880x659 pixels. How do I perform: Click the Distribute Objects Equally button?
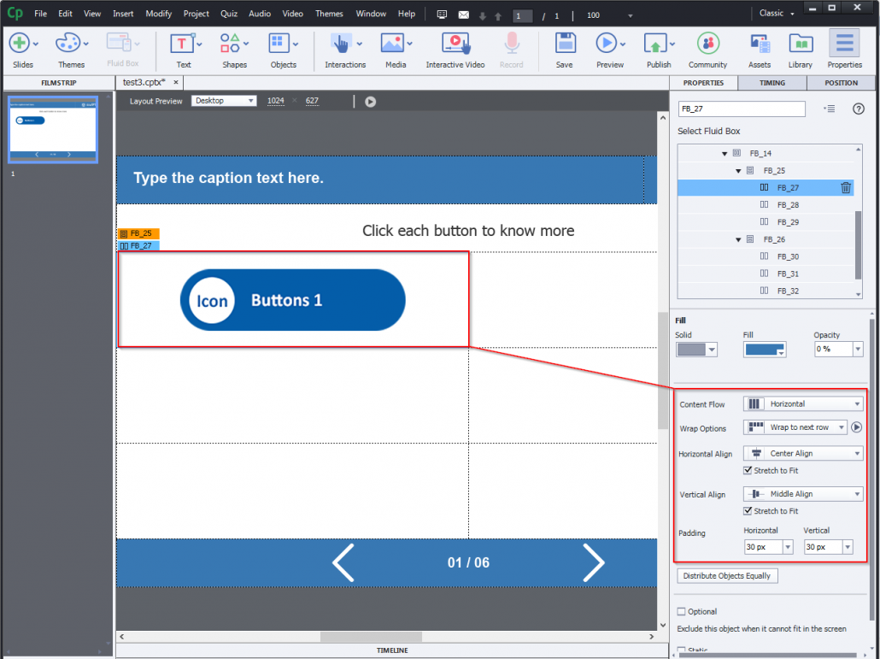coord(726,575)
